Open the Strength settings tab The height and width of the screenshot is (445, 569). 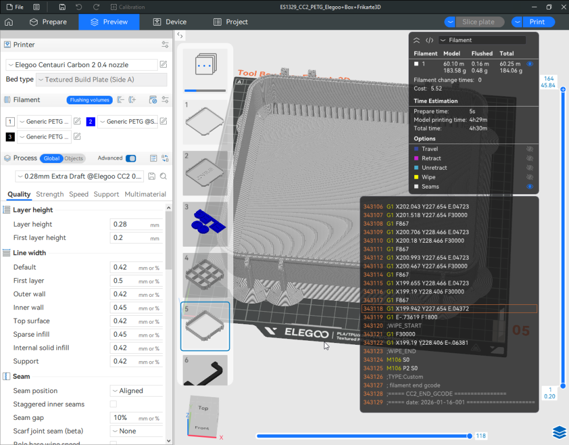coord(50,194)
